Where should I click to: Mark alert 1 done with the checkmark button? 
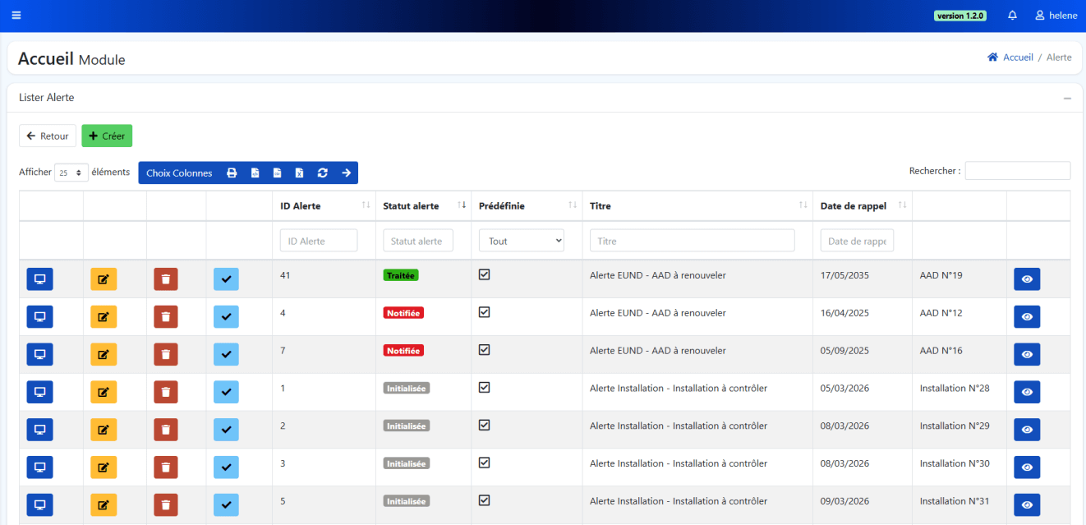pos(226,393)
